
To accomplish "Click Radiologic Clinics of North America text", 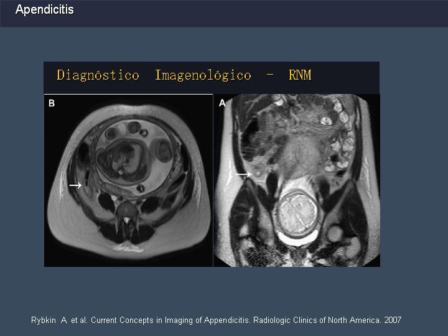I will (x=317, y=320).
